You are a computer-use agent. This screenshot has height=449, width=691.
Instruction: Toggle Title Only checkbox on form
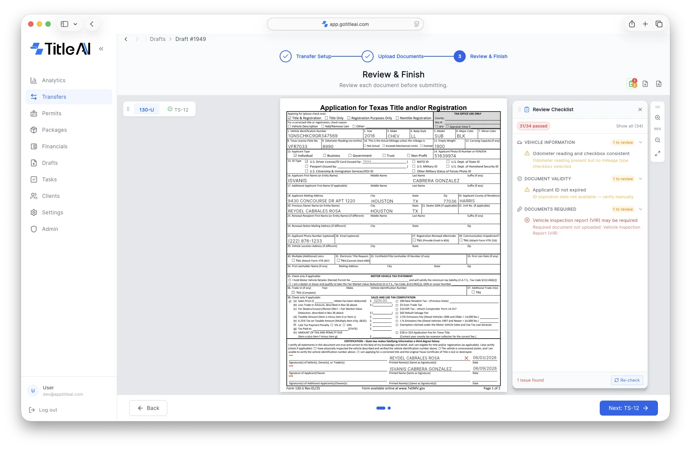(326, 118)
